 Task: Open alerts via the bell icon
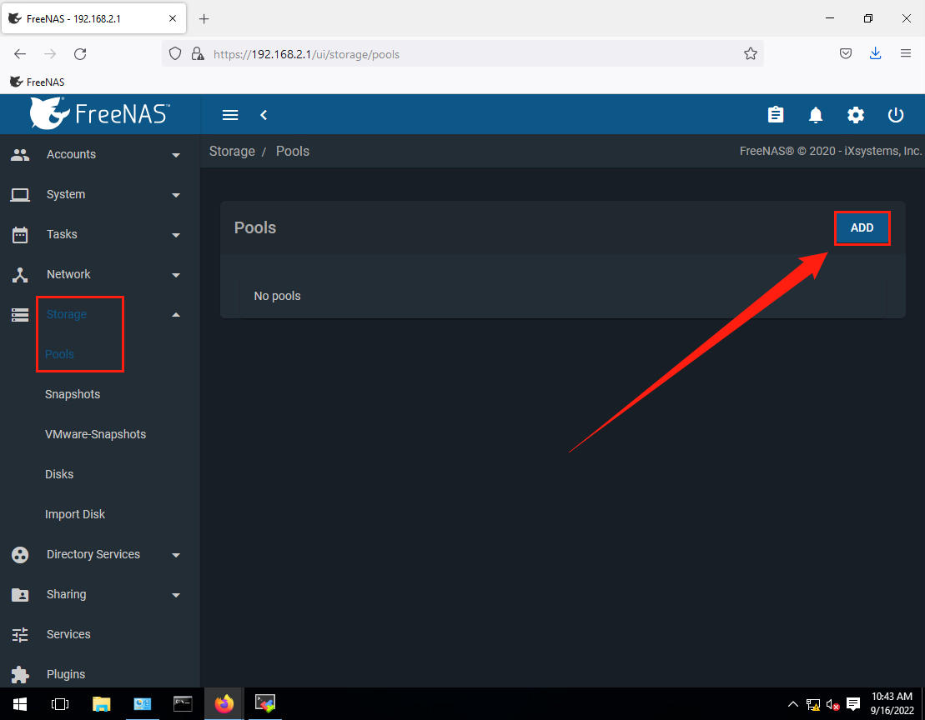tap(815, 115)
